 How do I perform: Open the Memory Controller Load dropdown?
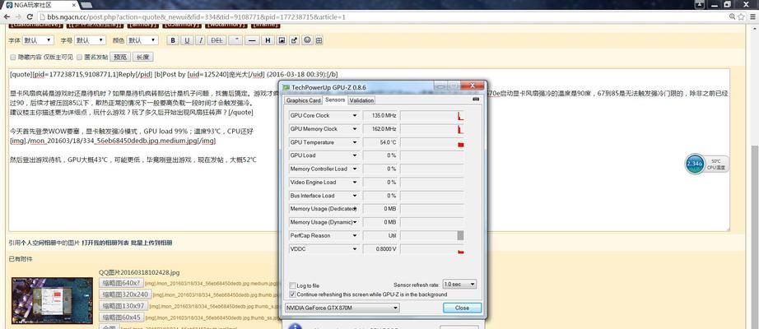355,169
